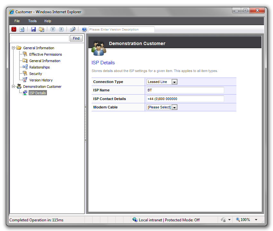
Task: Open the Help menu
Action: (x=48, y=21)
